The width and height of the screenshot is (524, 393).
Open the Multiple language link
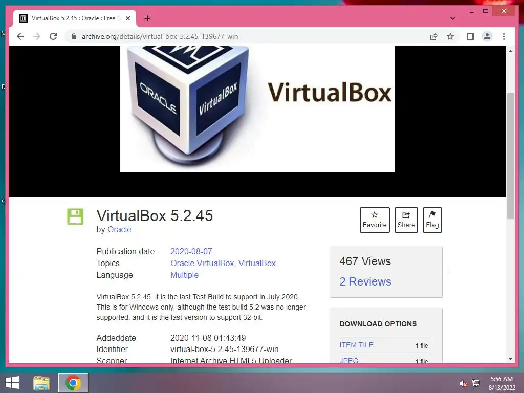(184, 275)
